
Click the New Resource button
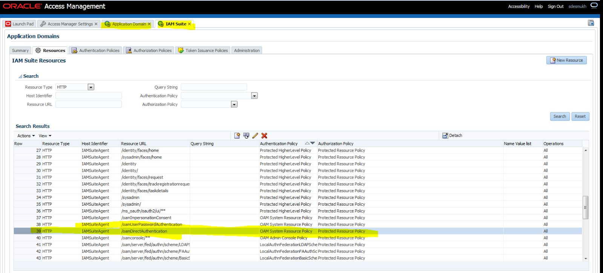click(566, 60)
